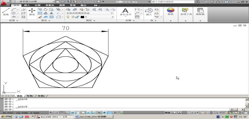Activate the Move (移动) tool
This screenshot has width=249, height=119.
32,12
